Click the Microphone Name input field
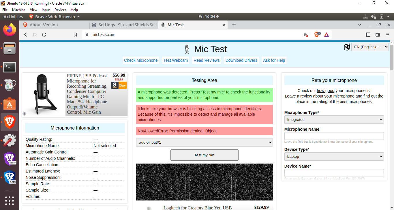This screenshot has height=210, width=394. [334, 136]
